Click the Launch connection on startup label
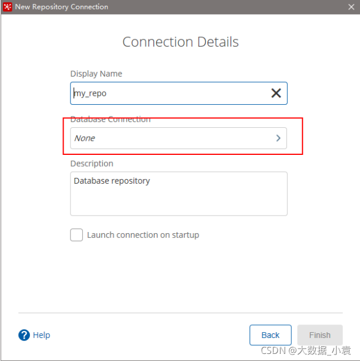 (x=143, y=235)
